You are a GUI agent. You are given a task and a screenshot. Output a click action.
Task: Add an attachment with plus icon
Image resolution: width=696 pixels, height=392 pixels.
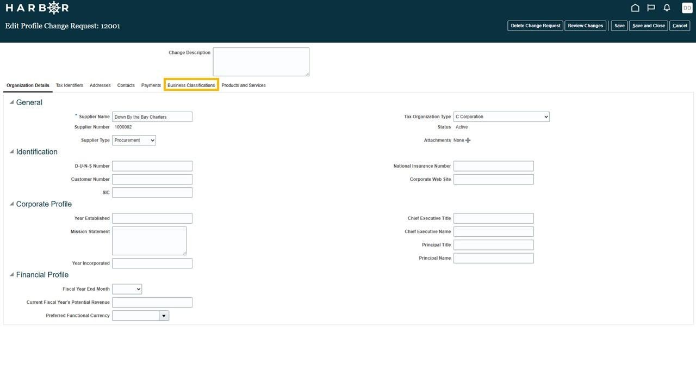click(x=468, y=140)
